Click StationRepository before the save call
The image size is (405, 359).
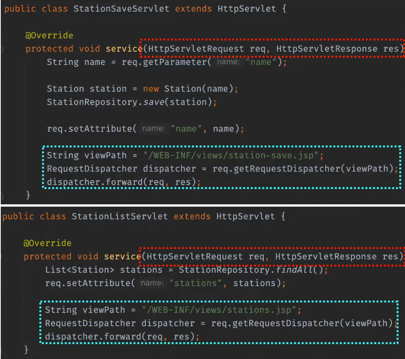tap(92, 102)
